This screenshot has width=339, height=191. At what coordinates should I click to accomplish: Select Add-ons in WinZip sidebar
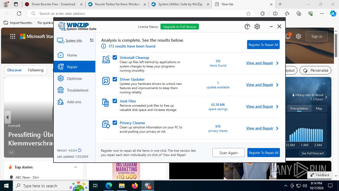(74, 102)
